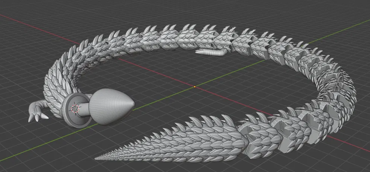Screen dimensions: 370x172
Task: Select the clawed foot beside the disc
Action: click(x=38, y=111)
